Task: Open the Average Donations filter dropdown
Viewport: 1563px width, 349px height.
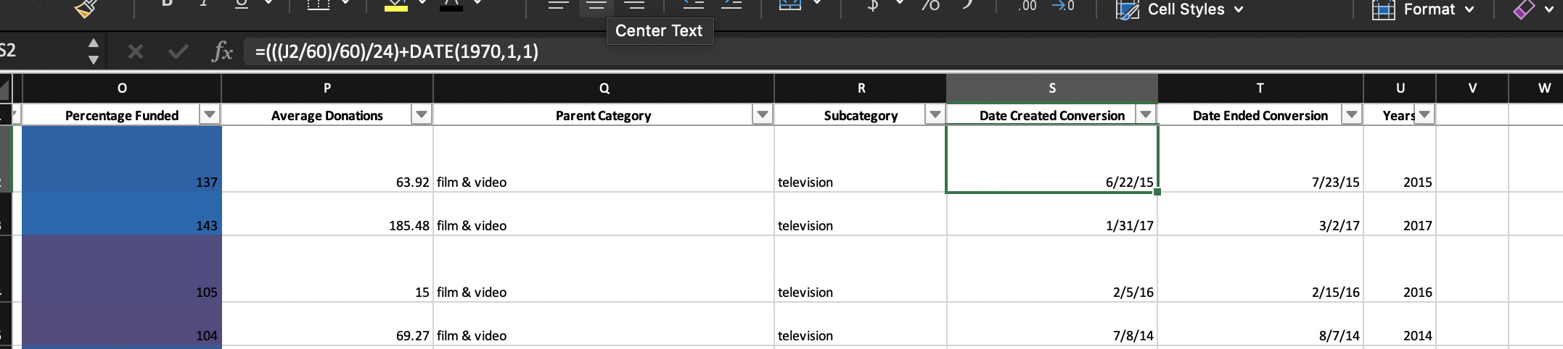Action: (421, 114)
